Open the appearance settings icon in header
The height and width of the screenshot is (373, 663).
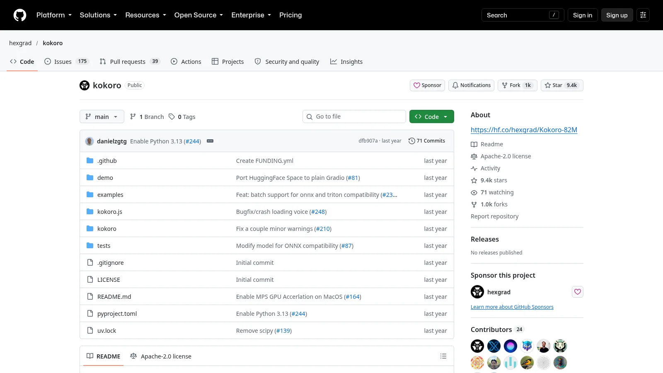643,15
